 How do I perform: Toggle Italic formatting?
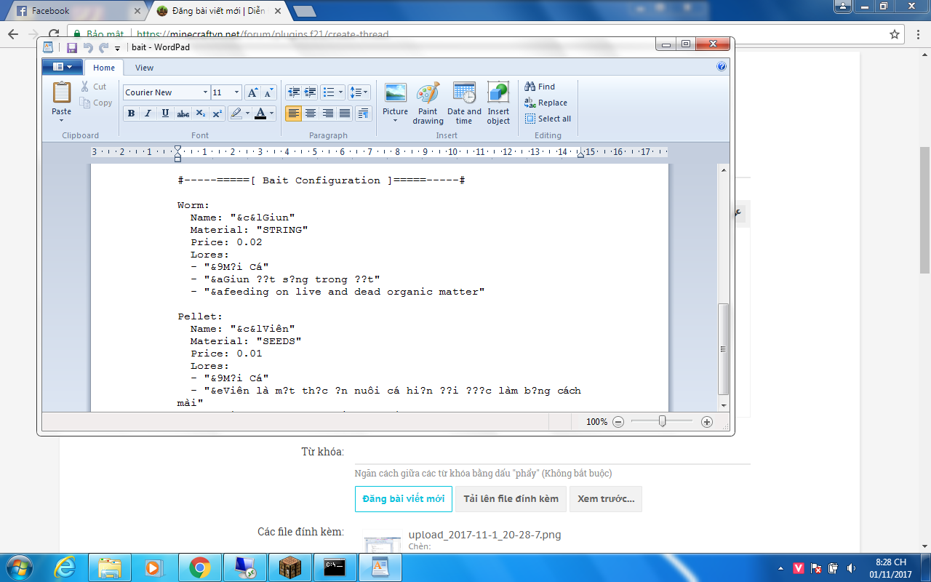(148, 113)
